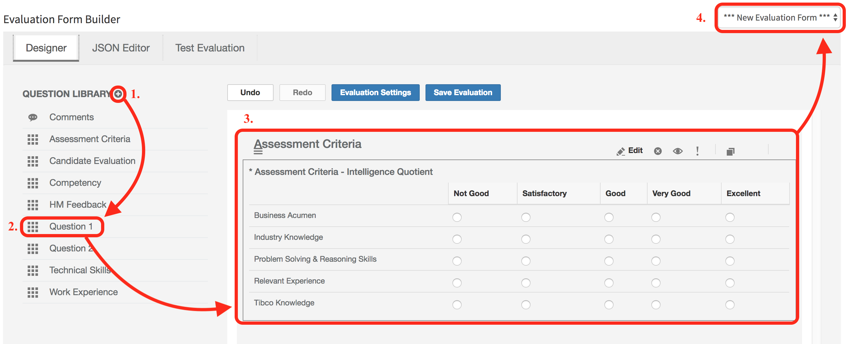Select Satisfactory for Relevant Experience
Image resolution: width=851 pixels, height=344 pixels.
[x=526, y=283]
